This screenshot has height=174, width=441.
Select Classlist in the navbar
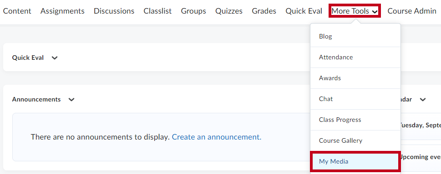click(157, 11)
